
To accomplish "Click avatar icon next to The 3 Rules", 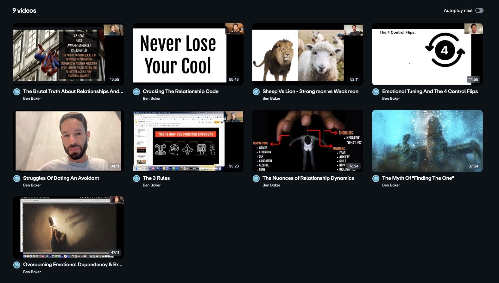I will click(x=136, y=179).
